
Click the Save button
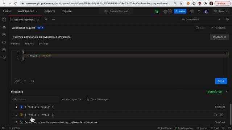click(x=200, y=28)
